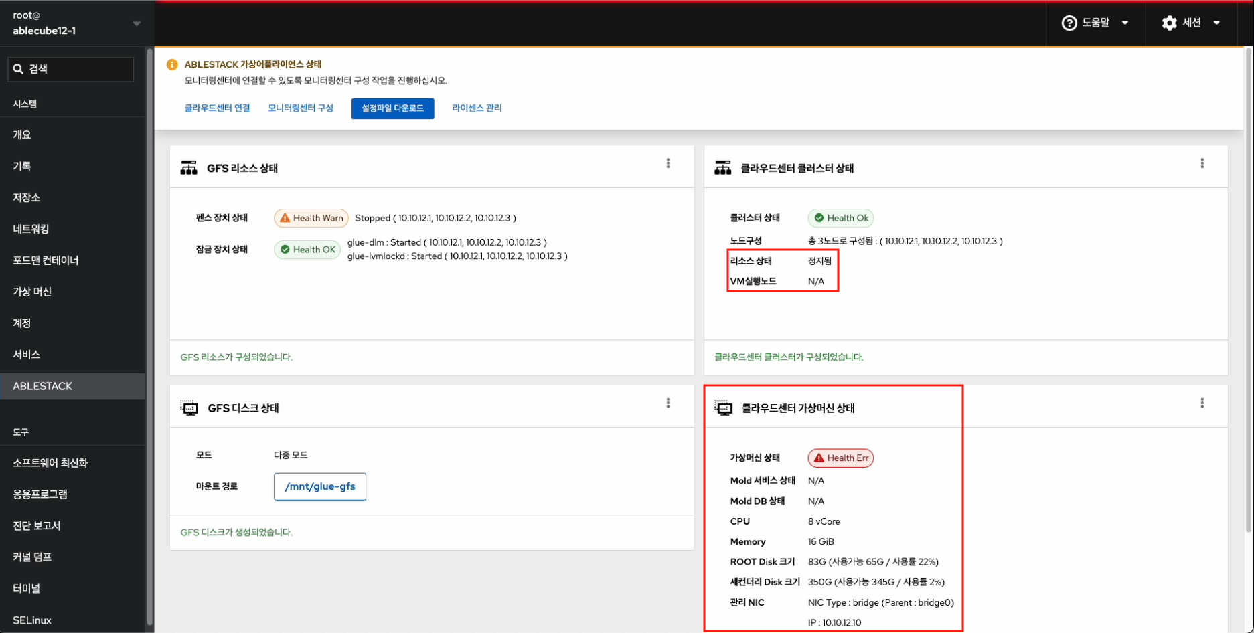
Task: Open kebab menu on GFS 리소스 상태 card
Action: click(x=668, y=163)
